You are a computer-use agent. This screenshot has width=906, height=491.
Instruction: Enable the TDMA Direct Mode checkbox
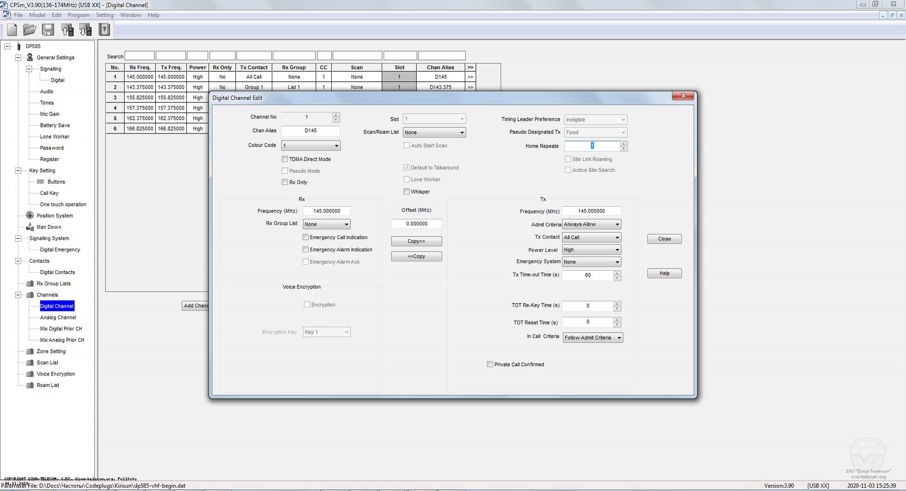click(x=285, y=159)
